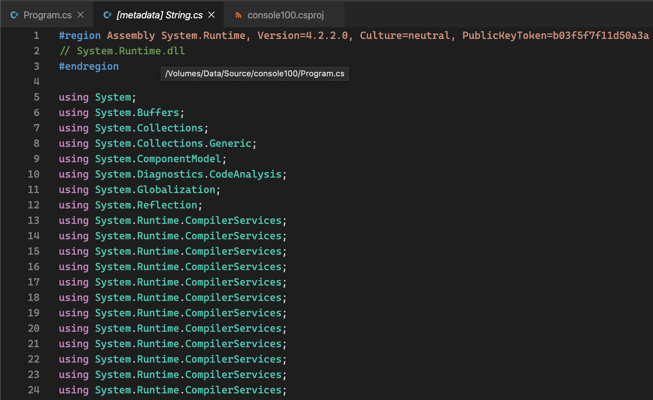Close the Program.cs tab
653x400 pixels.
(x=80, y=15)
